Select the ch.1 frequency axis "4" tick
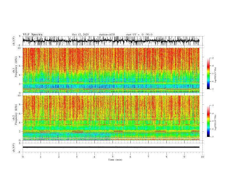This screenshot has height=176, width=228. [20, 75]
